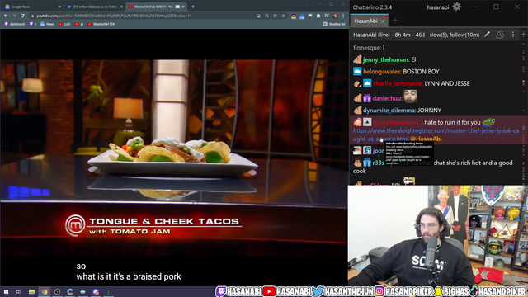This screenshot has width=528, height=297.
Task: Open moderation pencil icon in chat header
Action: [487, 35]
